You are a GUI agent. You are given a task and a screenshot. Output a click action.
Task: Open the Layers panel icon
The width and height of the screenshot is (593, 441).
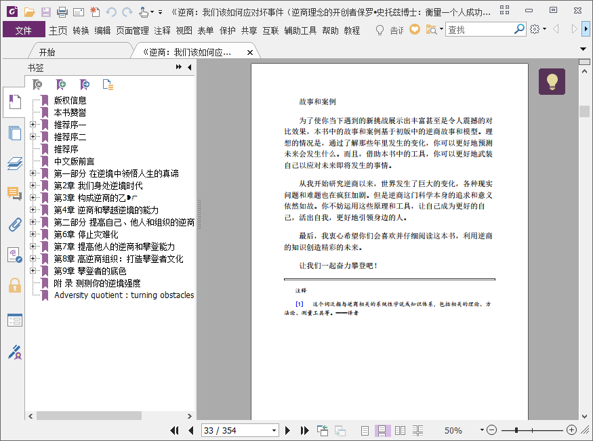pyautogui.click(x=15, y=163)
